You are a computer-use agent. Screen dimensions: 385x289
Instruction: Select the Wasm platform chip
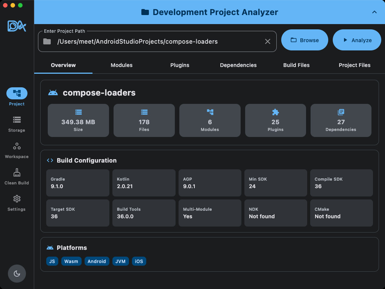(x=71, y=261)
